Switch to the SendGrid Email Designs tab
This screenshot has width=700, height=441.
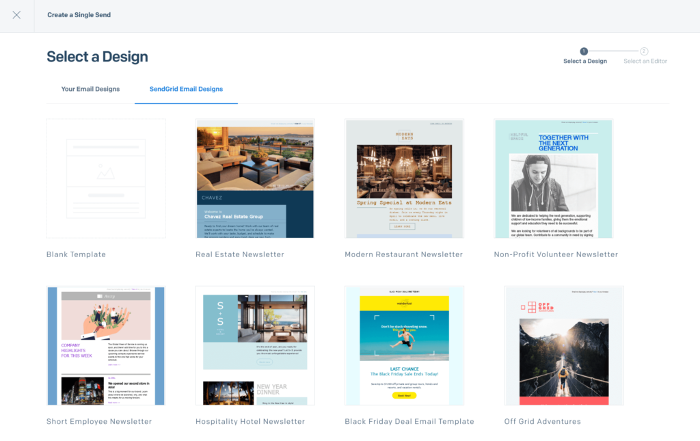point(186,89)
